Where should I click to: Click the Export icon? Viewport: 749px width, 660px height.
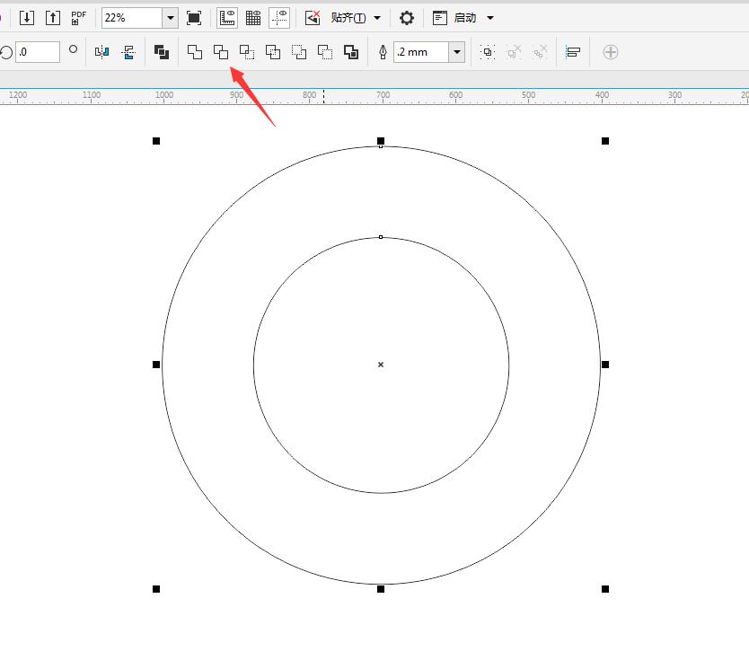53,18
